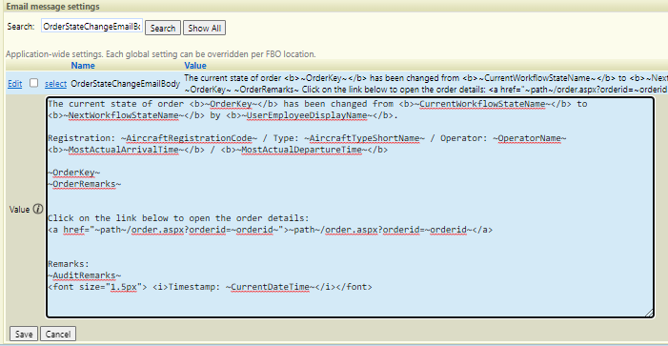Click the '~UserEmployeeDisplayName~' placeholder in editor

click(x=308, y=115)
